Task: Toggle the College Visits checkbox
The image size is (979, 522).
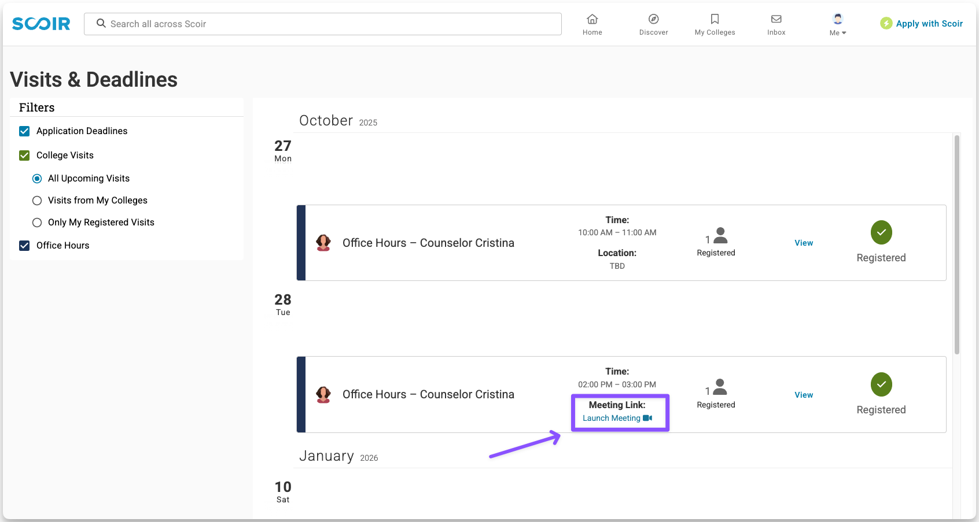Action: click(24, 156)
